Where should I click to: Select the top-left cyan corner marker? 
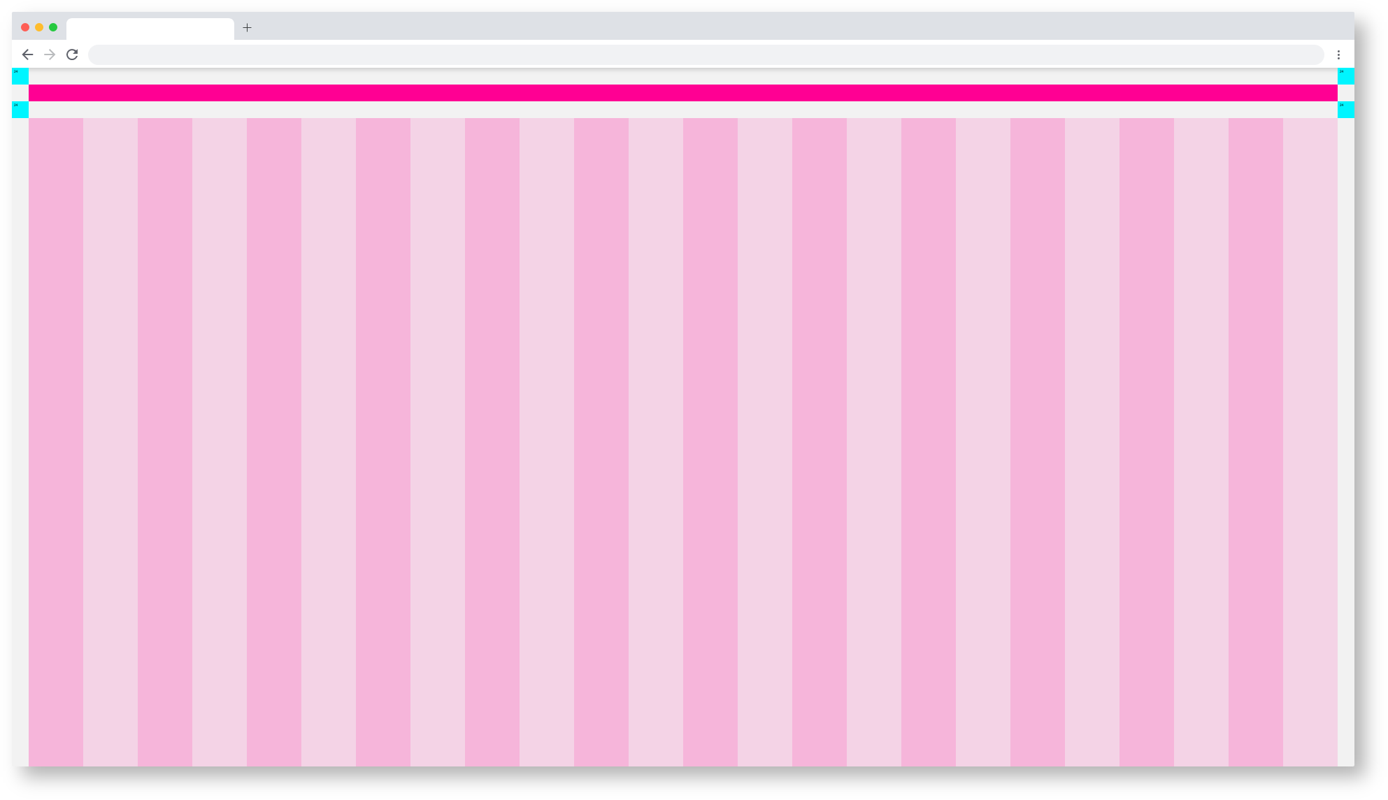20,77
